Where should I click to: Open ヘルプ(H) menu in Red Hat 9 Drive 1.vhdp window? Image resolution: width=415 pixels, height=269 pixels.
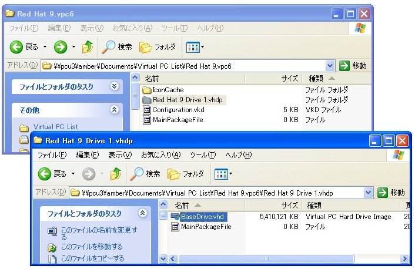(239, 155)
